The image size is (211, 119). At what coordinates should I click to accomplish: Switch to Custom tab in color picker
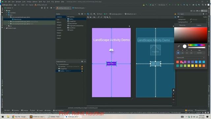point(199,25)
